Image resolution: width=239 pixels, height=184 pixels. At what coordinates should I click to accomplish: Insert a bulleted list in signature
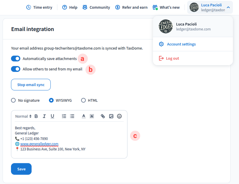[x=72, y=116]
